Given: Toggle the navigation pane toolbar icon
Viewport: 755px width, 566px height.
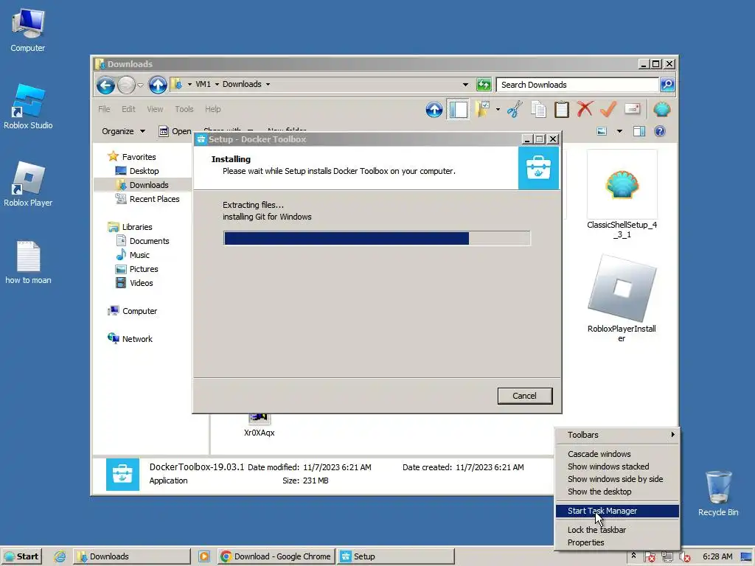Looking at the screenshot, I should pos(457,110).
